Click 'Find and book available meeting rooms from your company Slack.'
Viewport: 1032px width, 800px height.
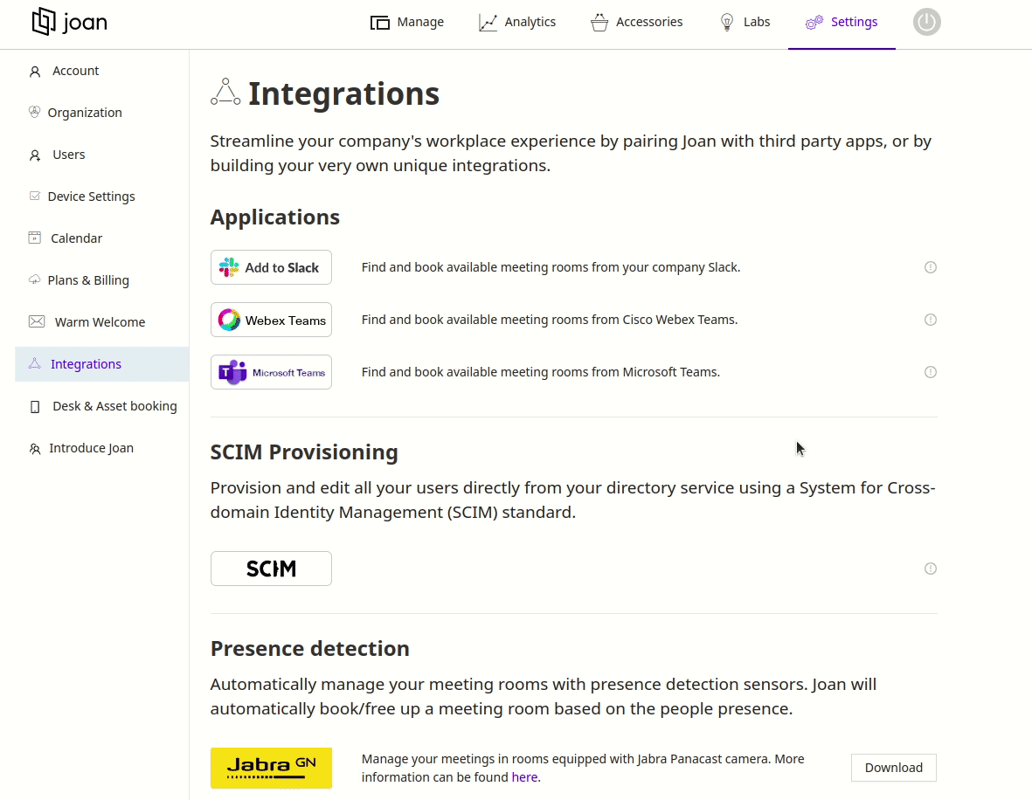(551, 267)
